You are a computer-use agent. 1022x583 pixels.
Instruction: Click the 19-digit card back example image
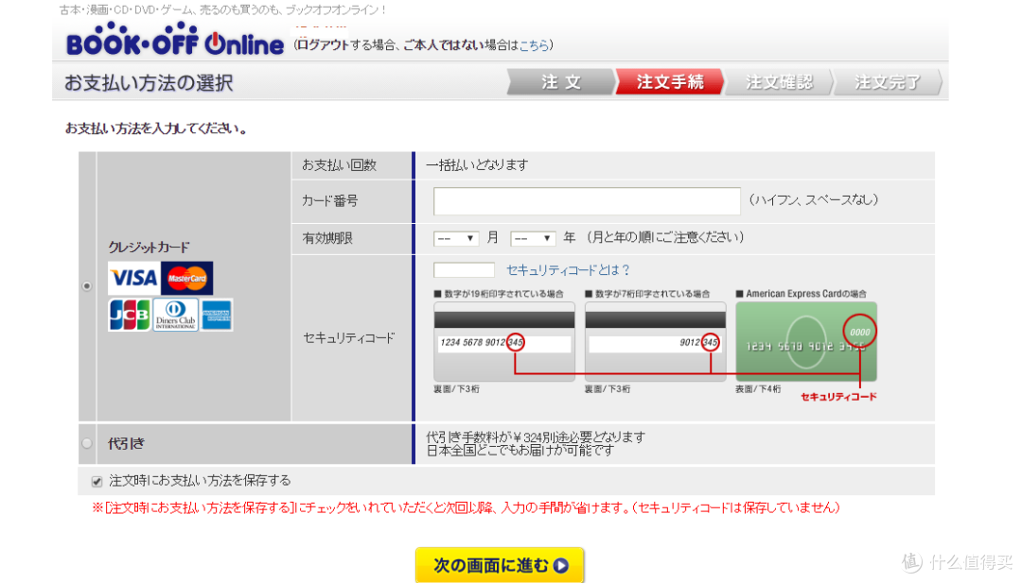tap(504, 341)
